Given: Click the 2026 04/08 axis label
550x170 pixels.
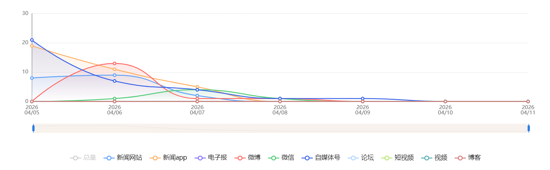Looking at the screenshot, I should 280,110.
